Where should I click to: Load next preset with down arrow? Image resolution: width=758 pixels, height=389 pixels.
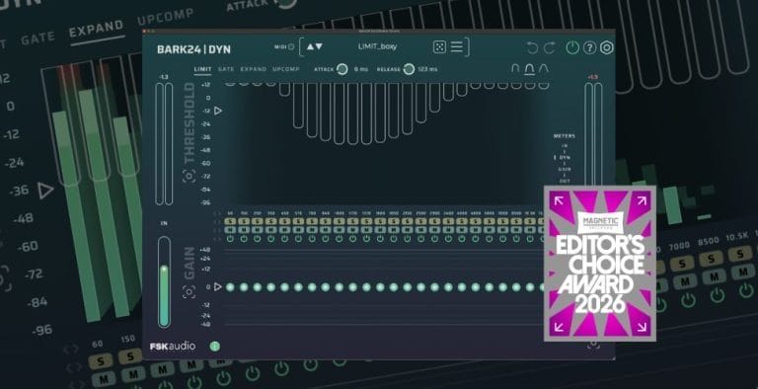319,46
